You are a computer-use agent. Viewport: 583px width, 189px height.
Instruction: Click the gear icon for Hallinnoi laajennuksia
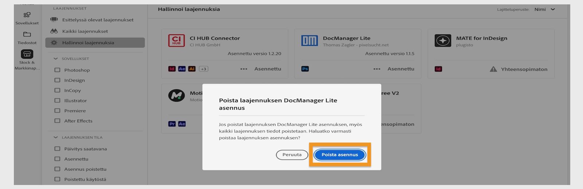point(54,43)
